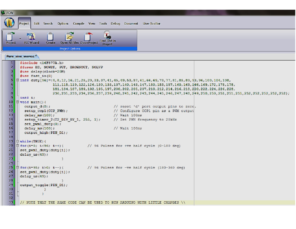Viewport: 296px width, 229px height.
Task: Open the Search menu tab
Action: (48, 24)
